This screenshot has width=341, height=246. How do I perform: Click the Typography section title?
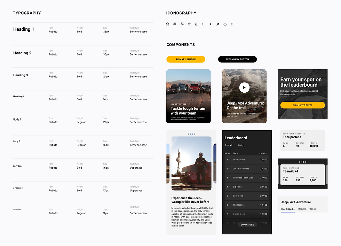[x=27, y=13]
